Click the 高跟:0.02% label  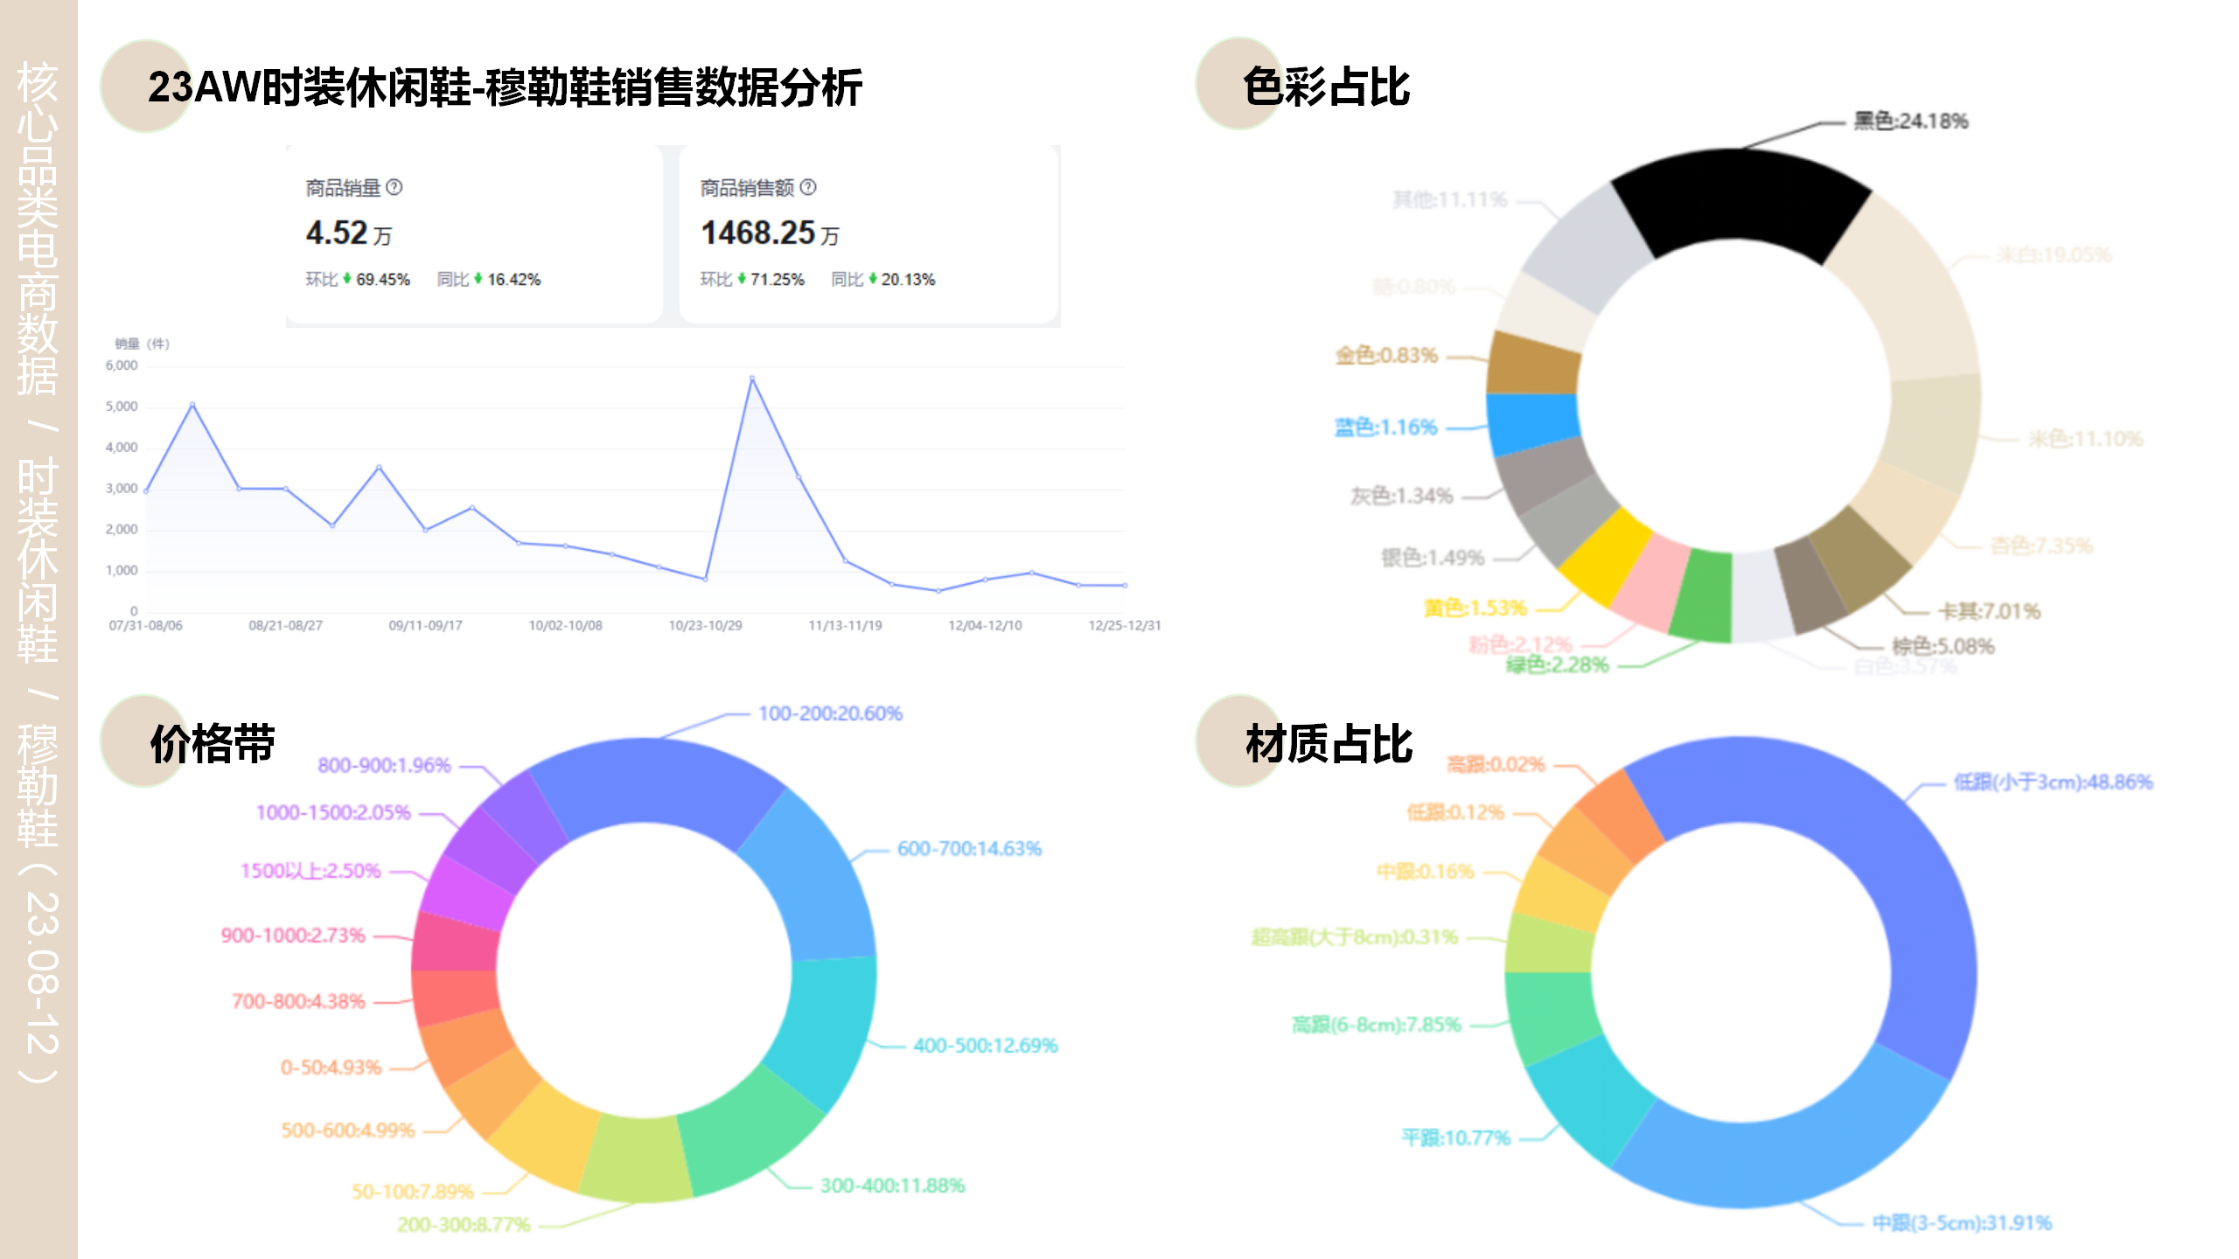click(1496, 764)
